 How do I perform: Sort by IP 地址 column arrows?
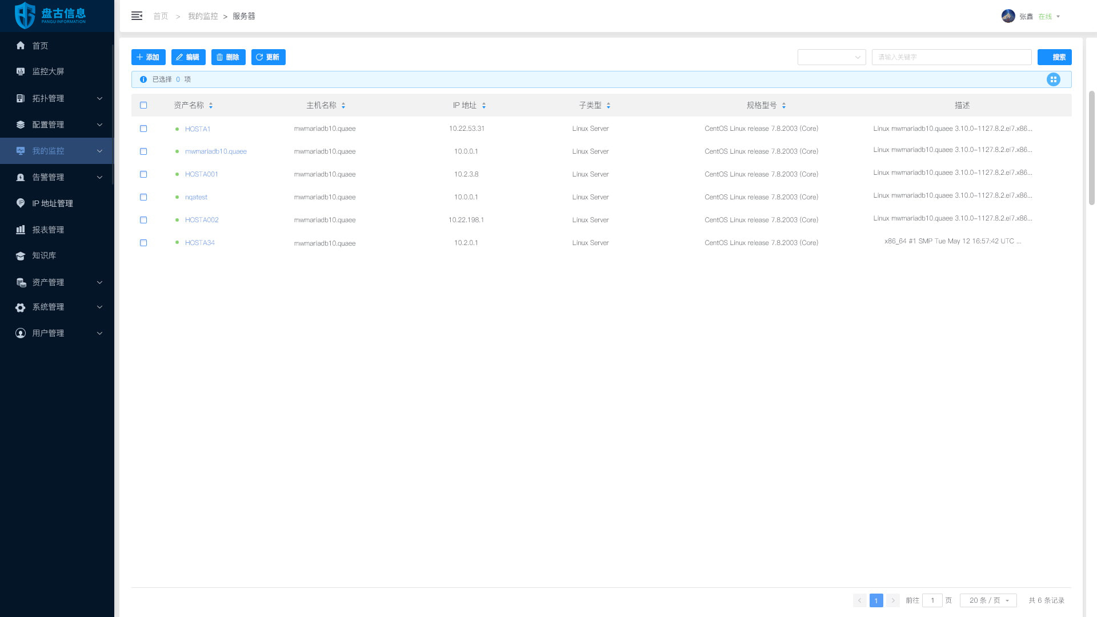tap(484, 106)
